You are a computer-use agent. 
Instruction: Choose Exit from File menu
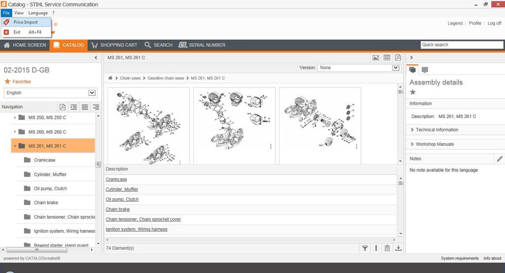pos(26,32)
